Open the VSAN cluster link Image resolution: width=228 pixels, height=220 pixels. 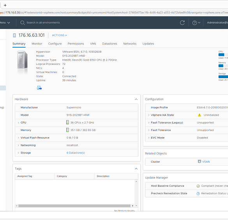click(x=206, y=162)
